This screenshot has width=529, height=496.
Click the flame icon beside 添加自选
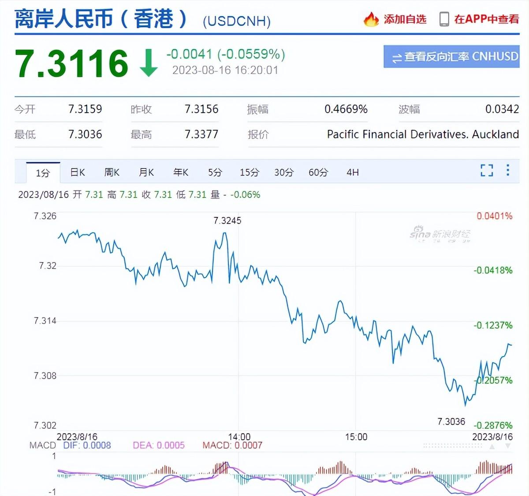point(371,19)
